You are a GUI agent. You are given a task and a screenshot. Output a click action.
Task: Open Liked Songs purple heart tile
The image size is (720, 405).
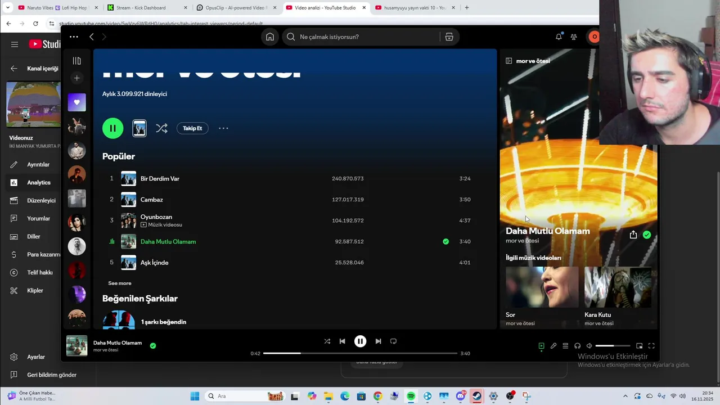click(77, 102)
